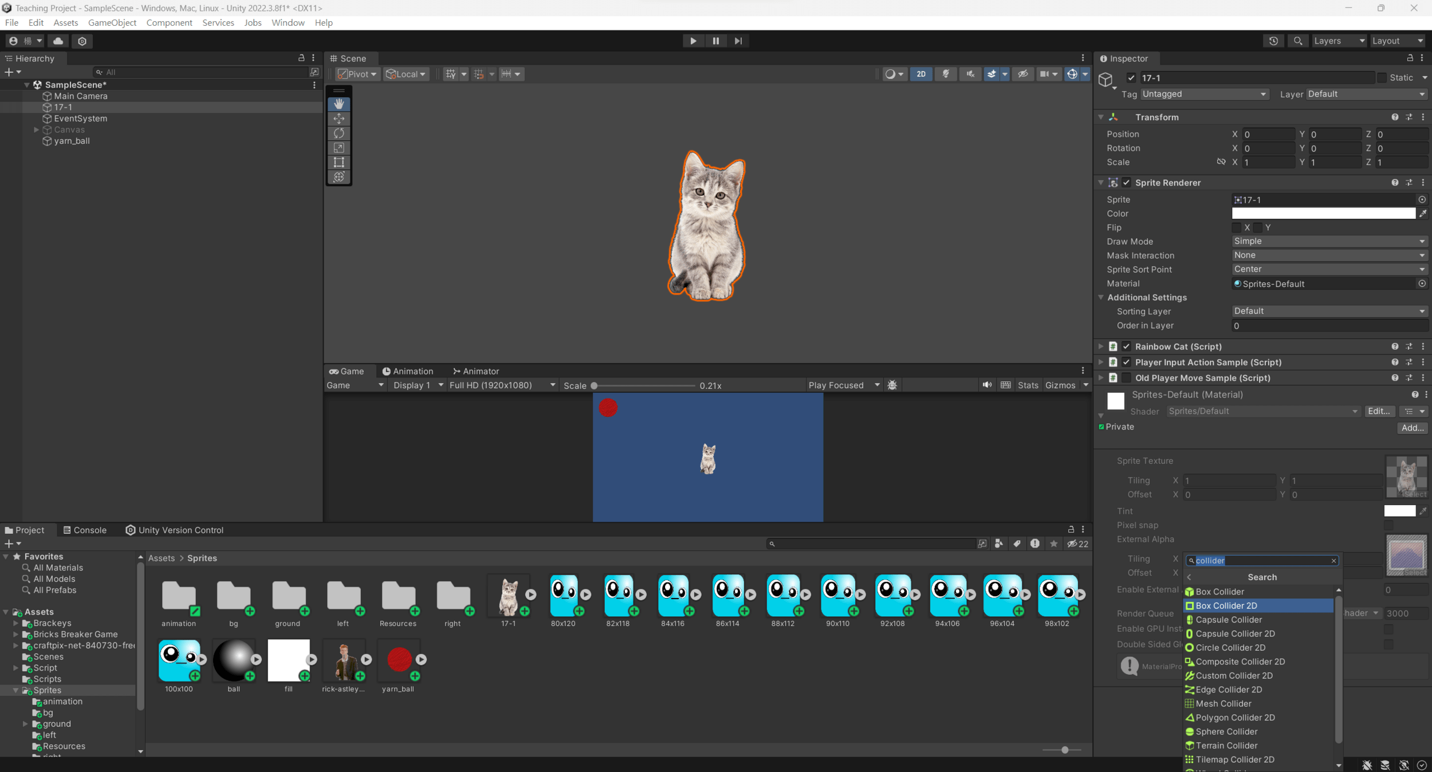Select the Rect tool in Scene toolbar
This screenshot has width=1432, height=772.
pos(339,163)
